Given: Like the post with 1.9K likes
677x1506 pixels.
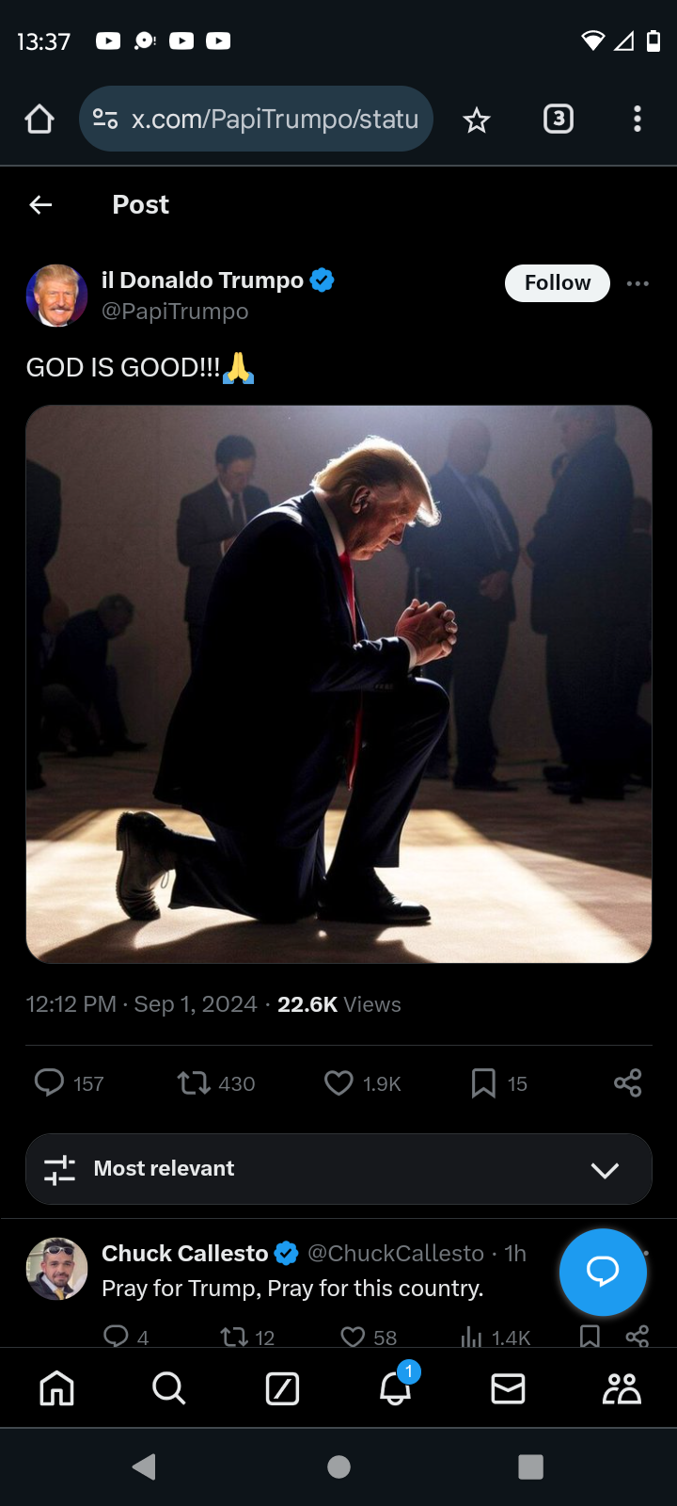Looking at the screenshot, I should click(338, 1083).
